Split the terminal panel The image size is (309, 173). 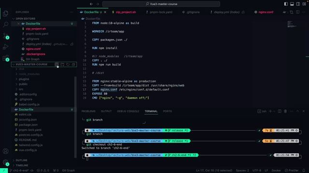[x=280, y=111]
